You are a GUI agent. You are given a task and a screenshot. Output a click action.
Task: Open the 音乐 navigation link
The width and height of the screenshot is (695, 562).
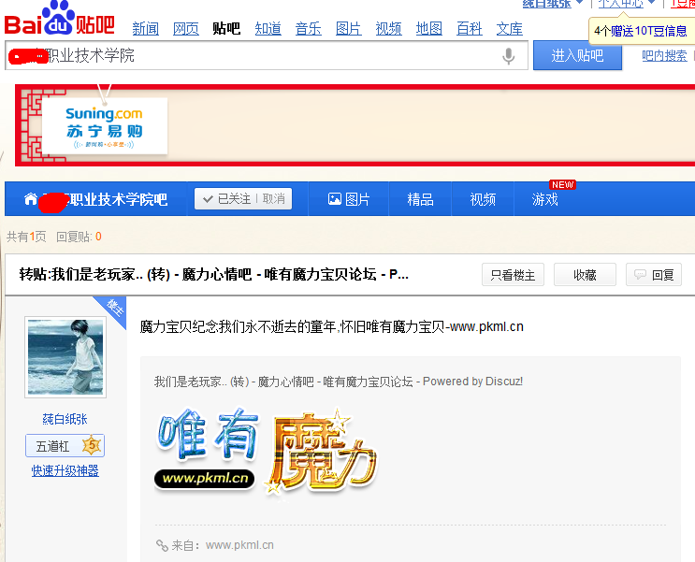click(x=308, y=29)
